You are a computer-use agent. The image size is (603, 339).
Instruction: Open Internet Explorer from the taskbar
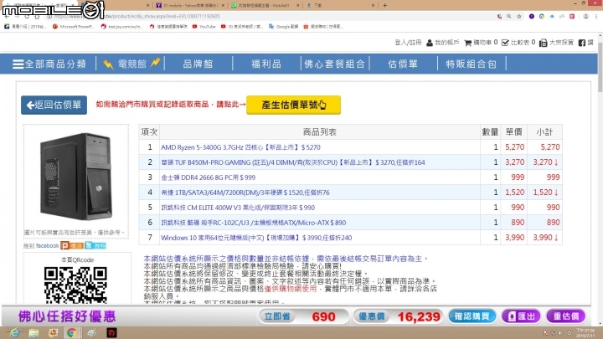[x=14, y=333]
